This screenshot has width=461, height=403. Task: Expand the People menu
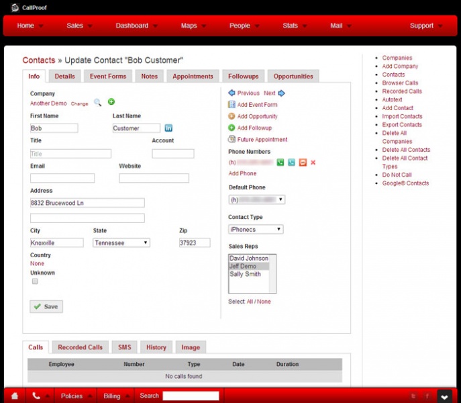pyautogui.click(x=244, y=26)
